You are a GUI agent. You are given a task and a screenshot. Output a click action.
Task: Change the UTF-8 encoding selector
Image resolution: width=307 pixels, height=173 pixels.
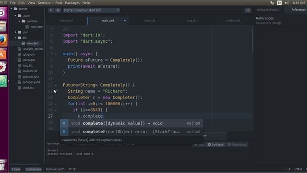click(x=298, y=169)
